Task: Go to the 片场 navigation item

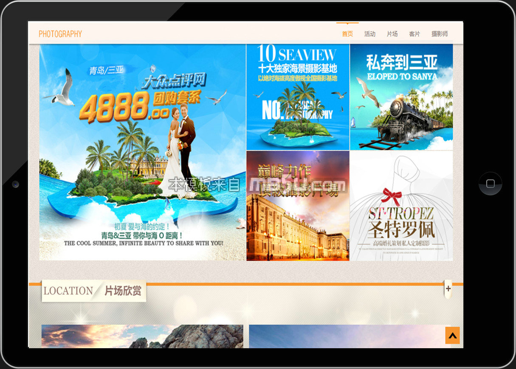Action: (x=392, y=34)
